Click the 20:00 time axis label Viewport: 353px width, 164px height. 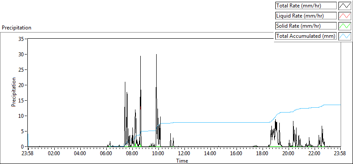[289, 153]
